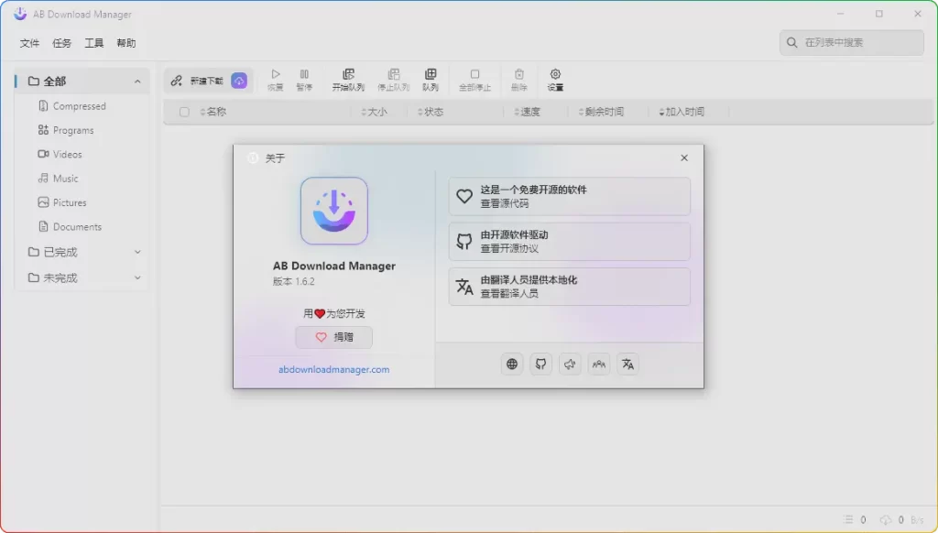Click the community people icon
Viewport: 938px width, 533px height.
coord(599,364)
